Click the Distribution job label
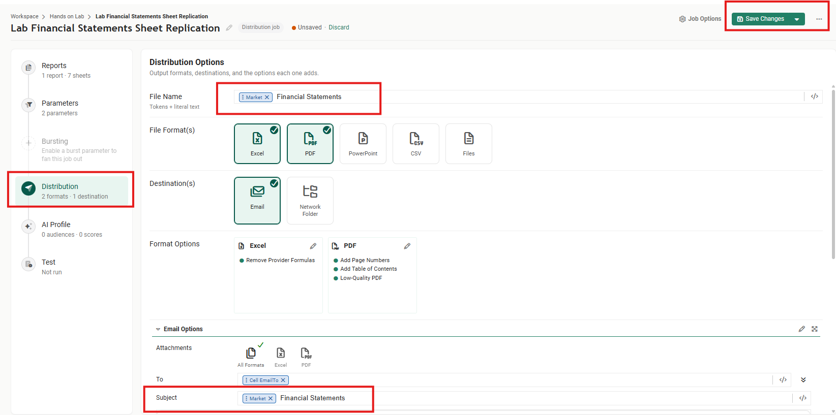Image resolution: width=836 pixels, height=415 pixels. tap(261, 27)
